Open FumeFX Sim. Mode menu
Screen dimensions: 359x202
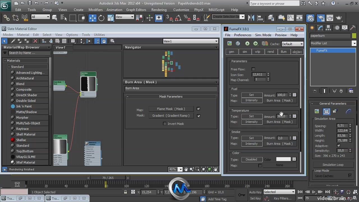263,35
